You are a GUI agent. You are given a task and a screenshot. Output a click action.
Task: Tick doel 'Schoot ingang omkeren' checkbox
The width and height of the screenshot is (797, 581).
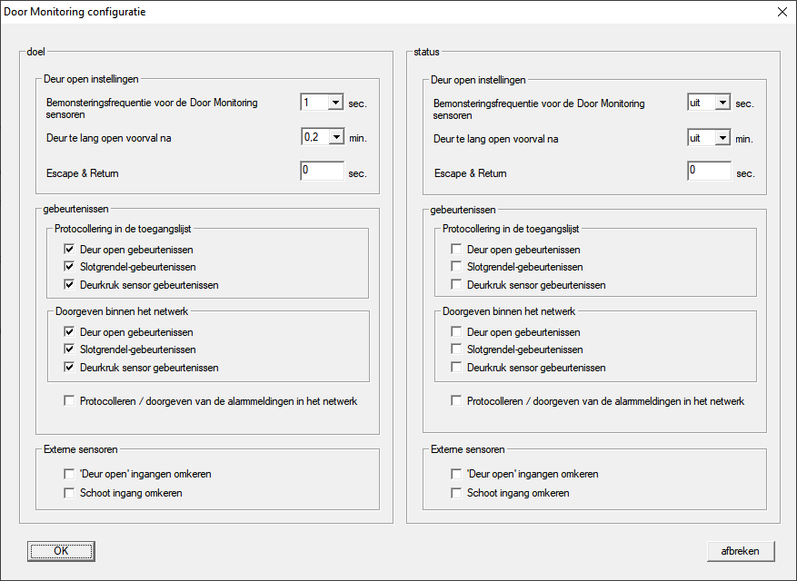coord(70,493)
